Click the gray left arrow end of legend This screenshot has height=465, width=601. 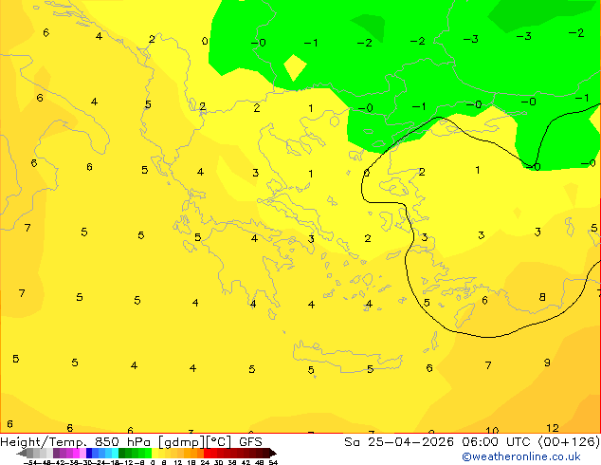click(22, 453)
